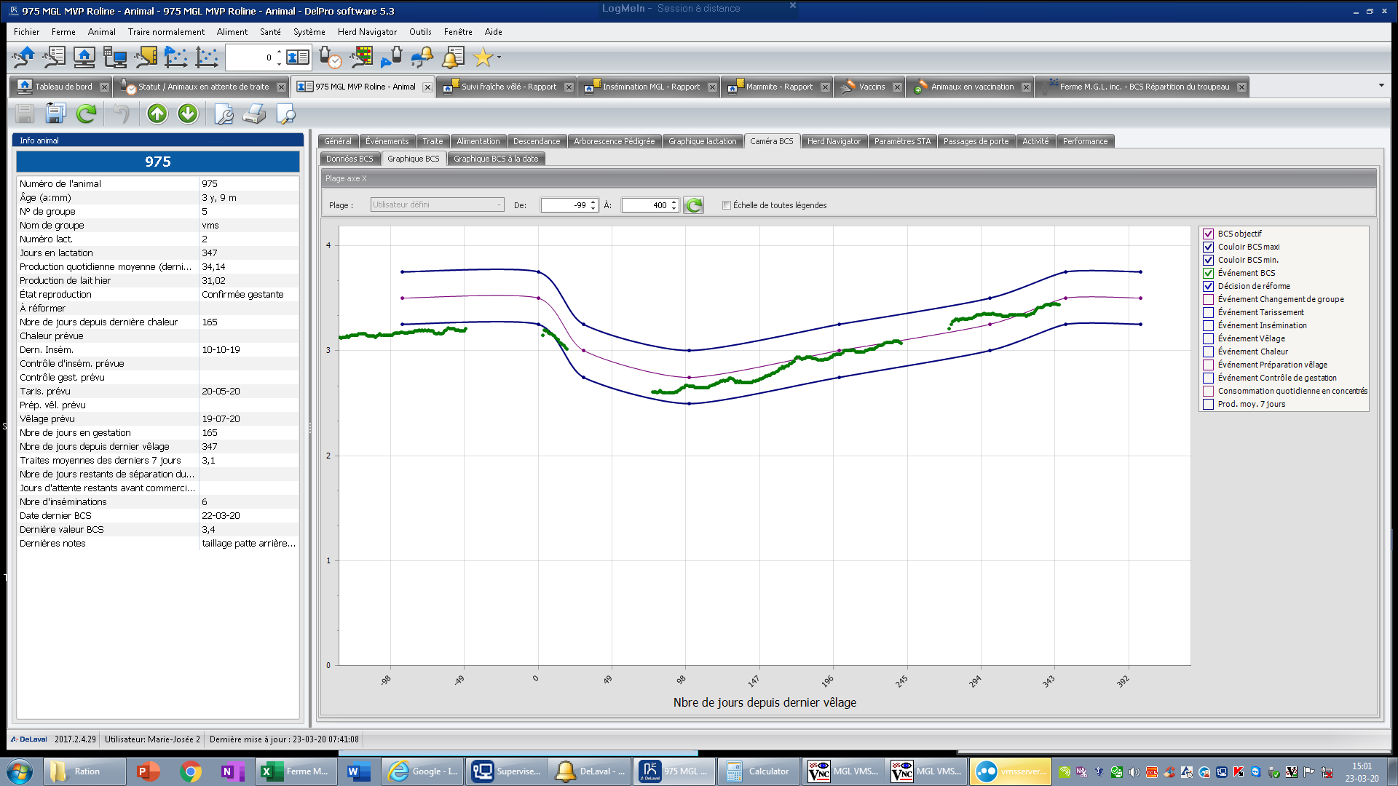
Task: Open the Paramètres STA tab
Action: tap(902, 141)
